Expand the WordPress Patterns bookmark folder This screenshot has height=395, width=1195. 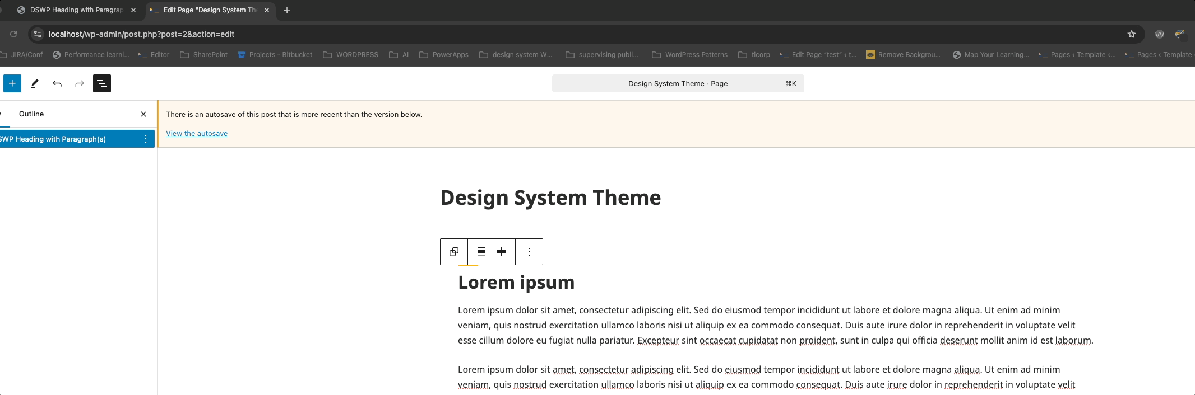click(x=690, y=55)
